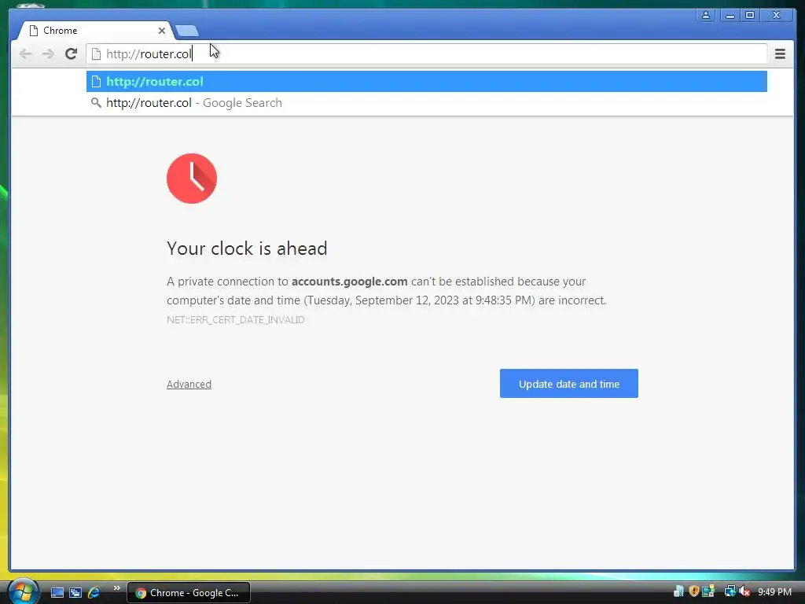Click the Update date and time button
805x604 pixels.
(569, 384)
